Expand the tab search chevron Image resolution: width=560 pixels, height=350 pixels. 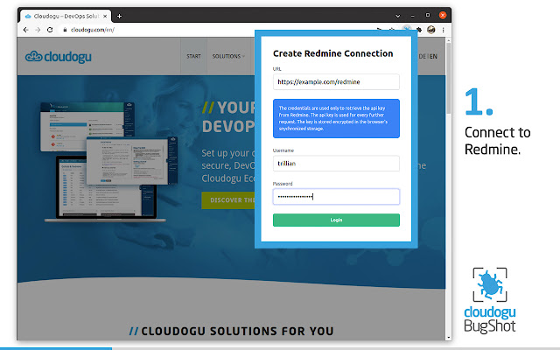pyautogui.click(x=398, y=16)
